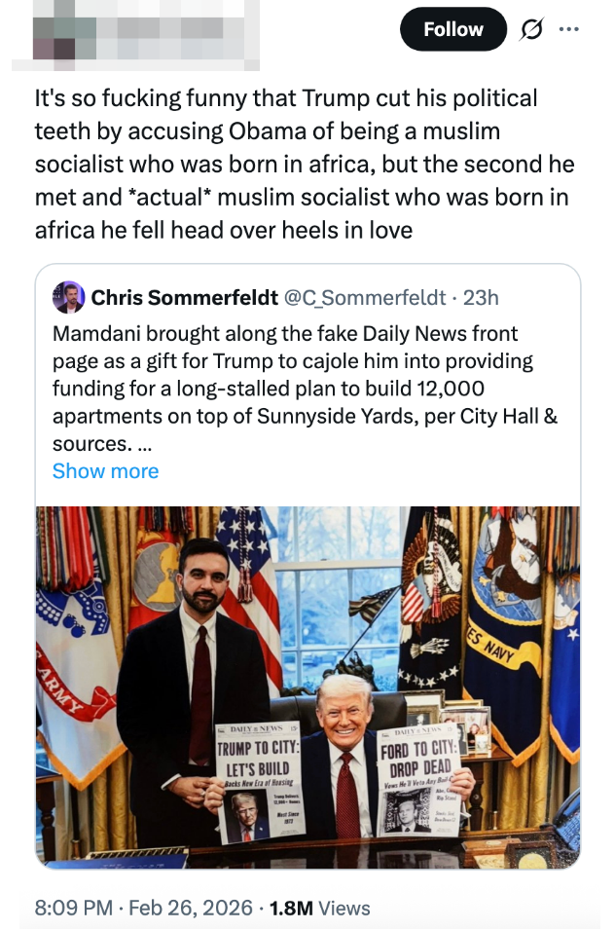615x929 pixels.
Task: Click the "Trump to City: Let's Build" newspaper
Action: pos(257,779)
